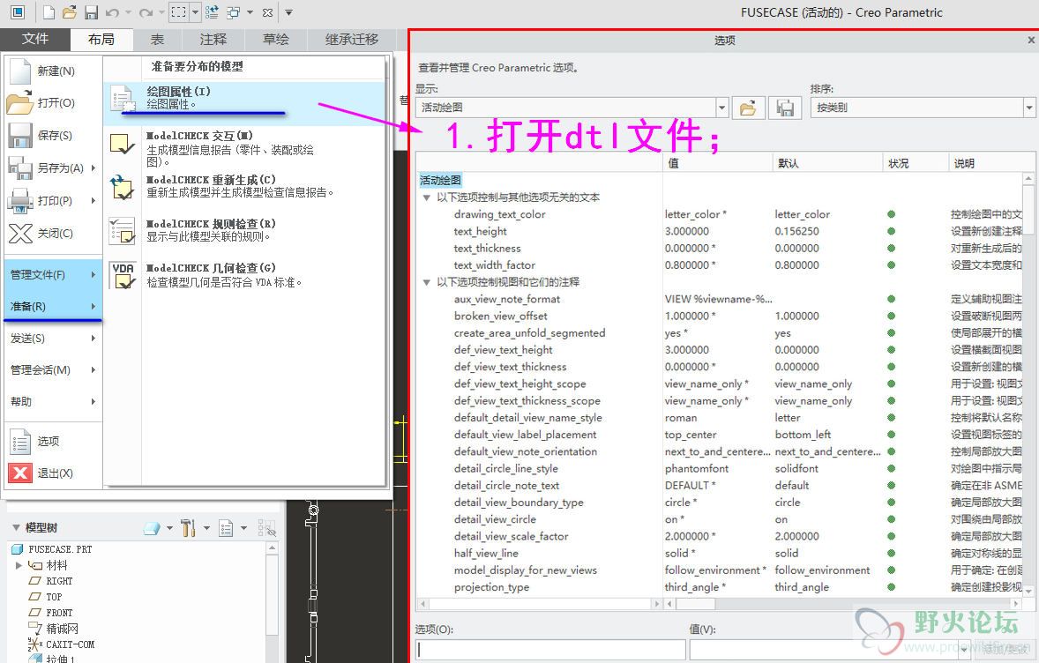
Task: Click the layer tree icon in model tree header
Action: coord(152,528)
